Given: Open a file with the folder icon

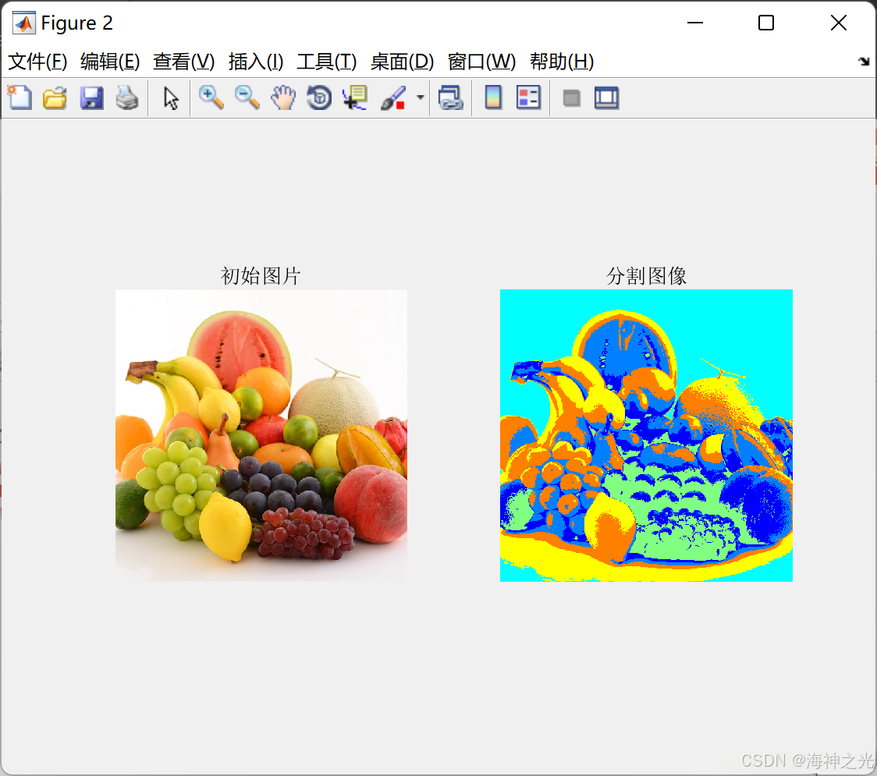Looking at the screenshot, I should [x=55, y=97].
